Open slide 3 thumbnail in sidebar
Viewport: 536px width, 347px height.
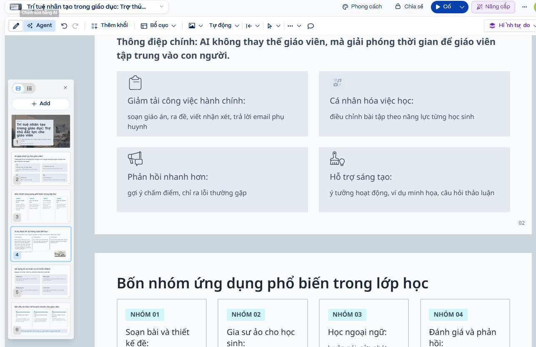41,206
